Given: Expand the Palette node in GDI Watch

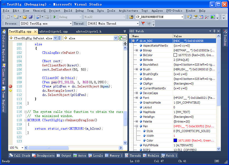Looking at the screenshot, I should pyautogui.click(x=137, y=122).
